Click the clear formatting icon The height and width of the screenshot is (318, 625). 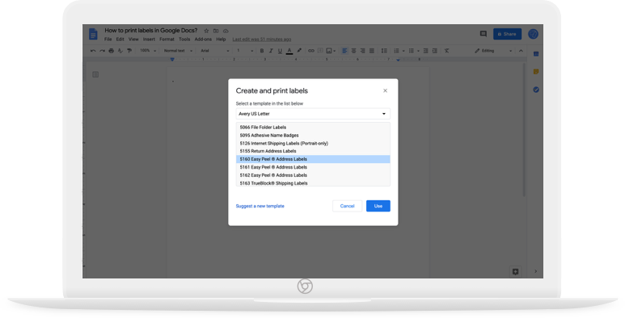click(x=447, y=51)
